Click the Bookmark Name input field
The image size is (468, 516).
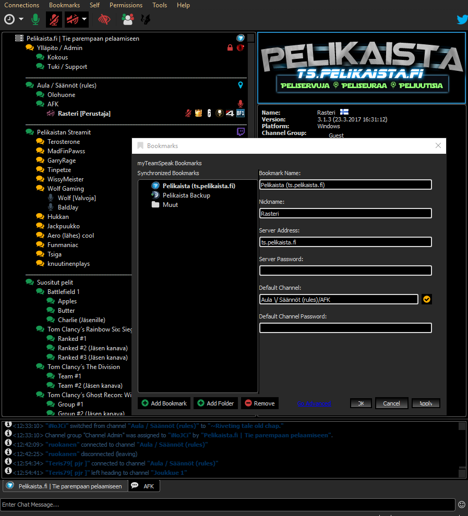coord(345,185)
